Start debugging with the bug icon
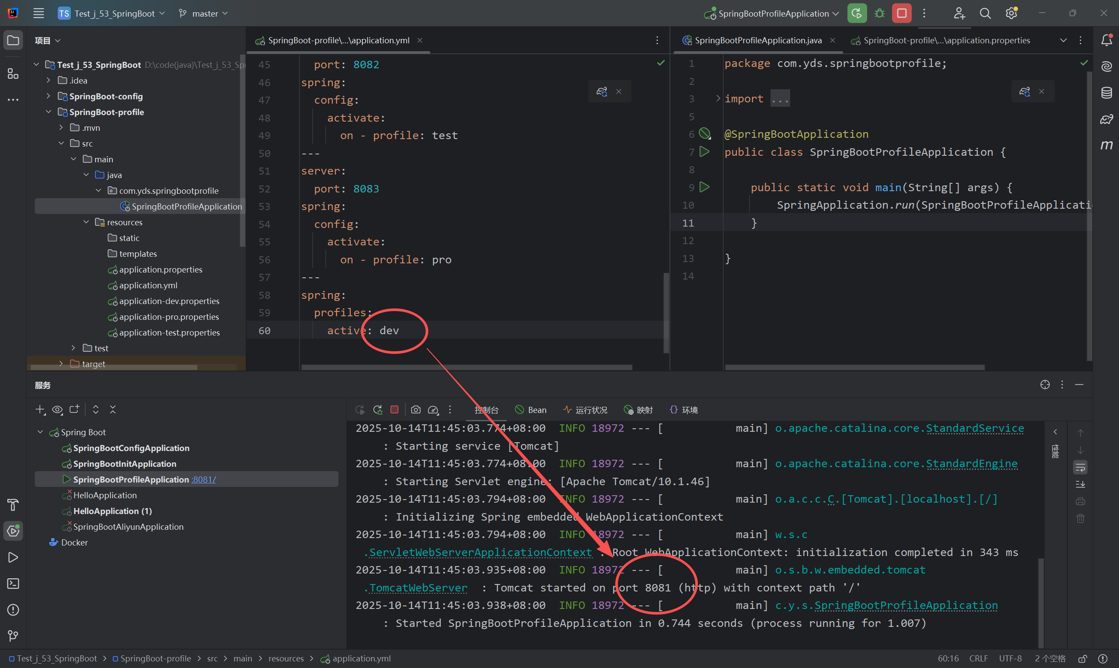1119x668 pixels. [880, 14]
